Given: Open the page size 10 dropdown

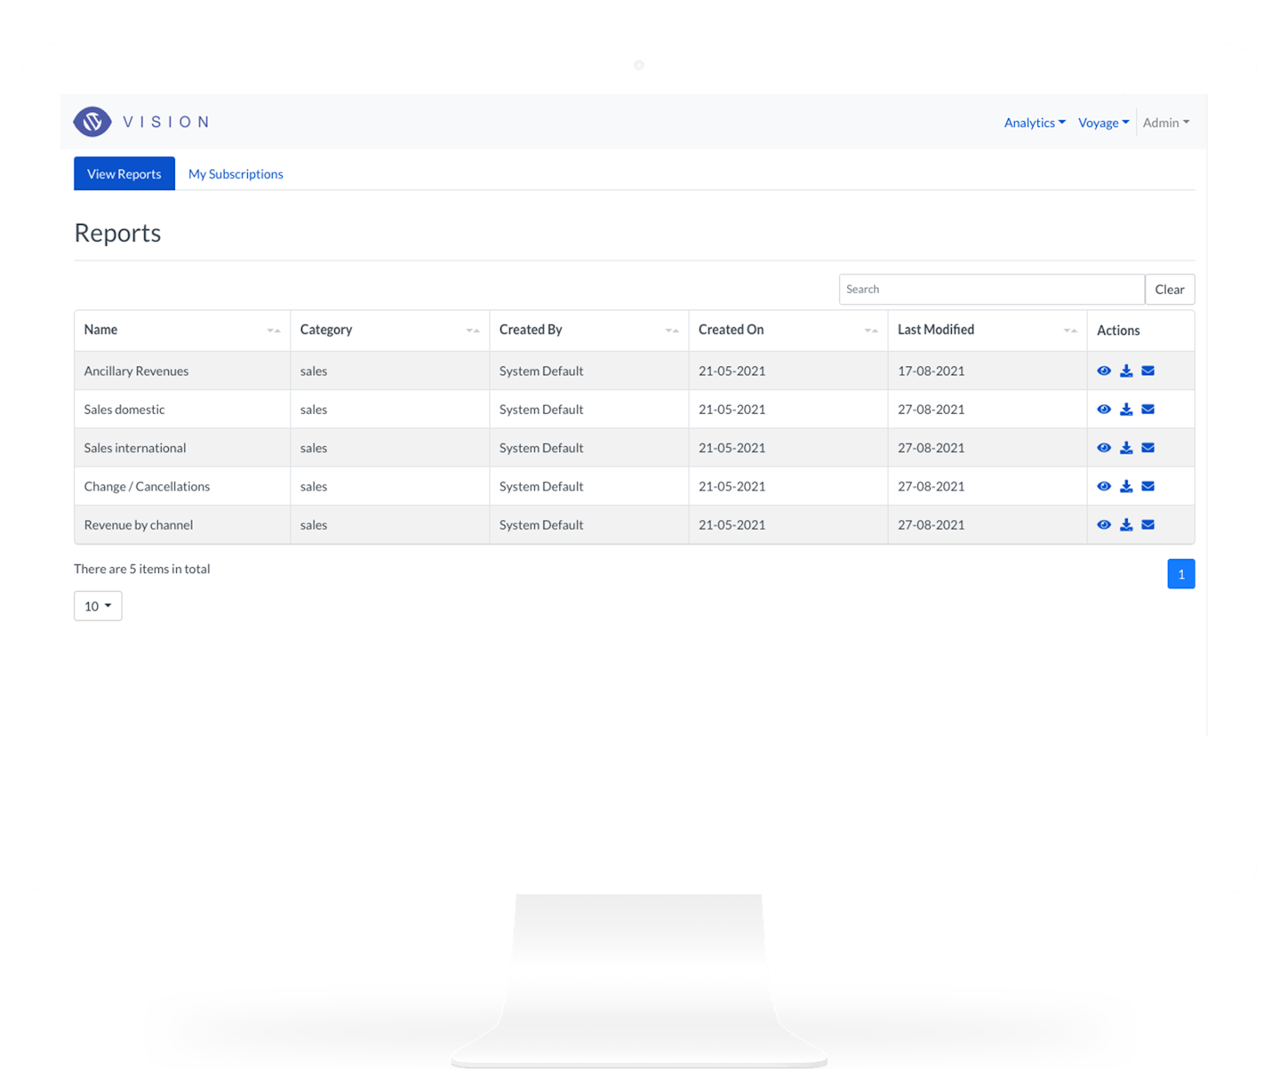Looking at the screenshot, I should click(x=98, y=606).
